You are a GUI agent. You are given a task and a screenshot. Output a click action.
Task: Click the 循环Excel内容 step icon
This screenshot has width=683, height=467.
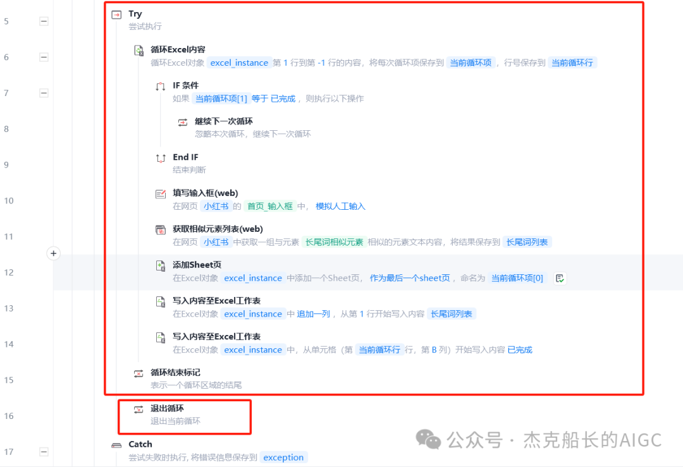point(138,51)
